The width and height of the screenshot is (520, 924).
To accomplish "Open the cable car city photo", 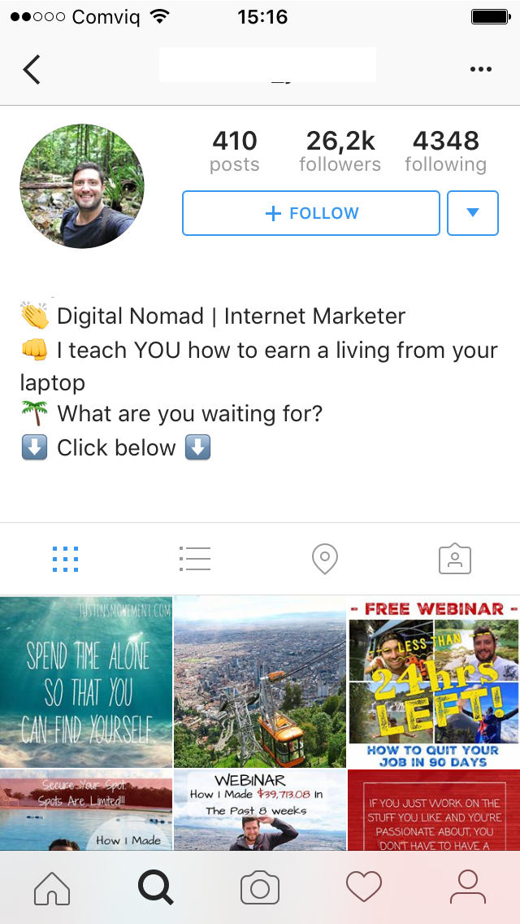I will 260,682.
